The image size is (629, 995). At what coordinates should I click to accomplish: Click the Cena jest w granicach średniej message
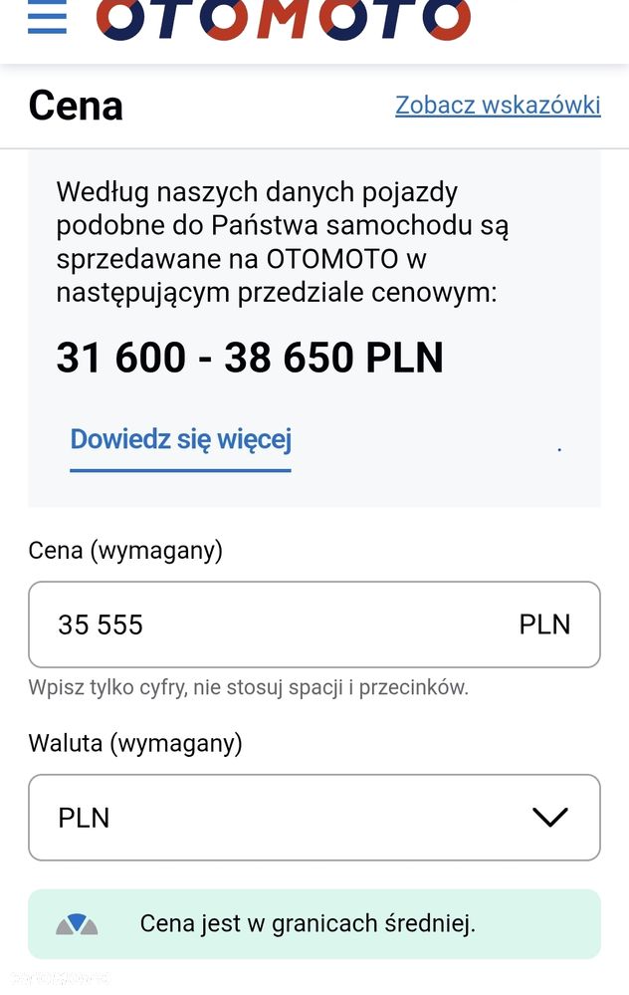308,923
